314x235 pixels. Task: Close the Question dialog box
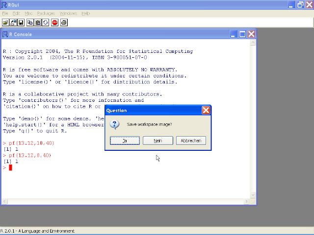[x=206, y=111]
